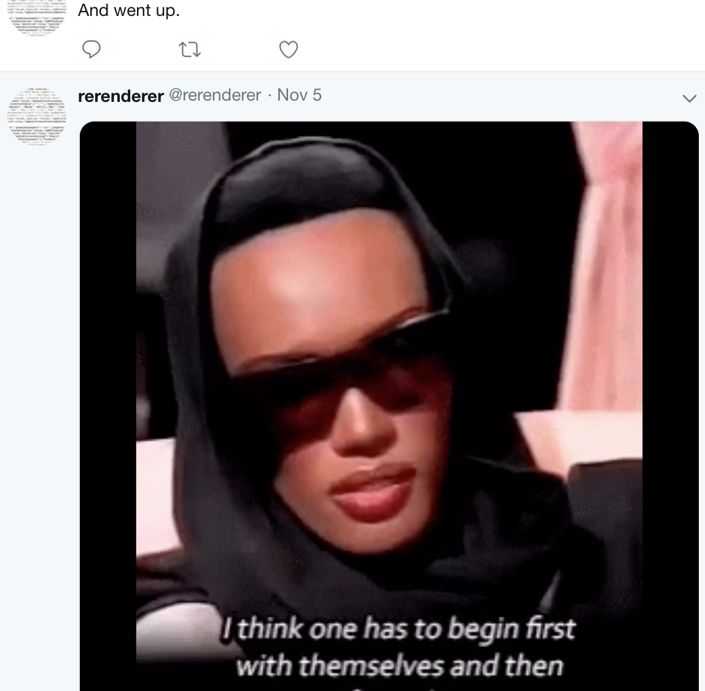The width and height of the screenshot is (705, 691).
Task: Visit the bold rerenderer display name
Action: coord(120,96)
